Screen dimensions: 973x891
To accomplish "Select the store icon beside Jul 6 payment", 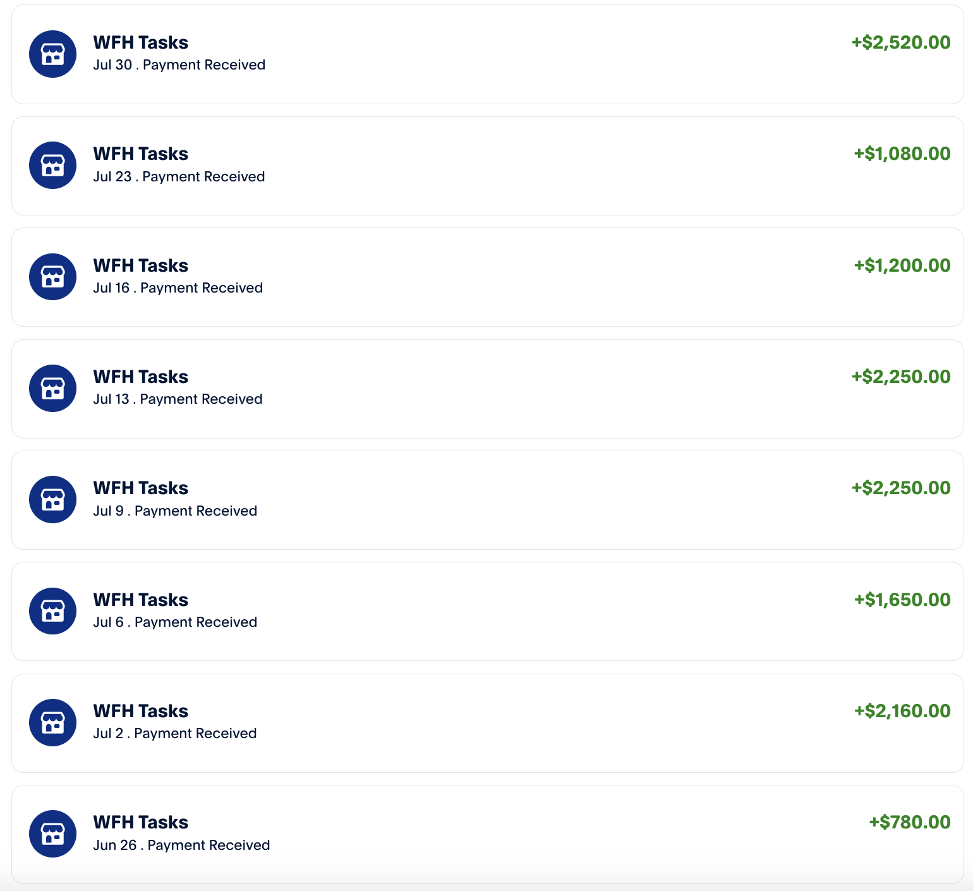I will [x=53, y=611].
